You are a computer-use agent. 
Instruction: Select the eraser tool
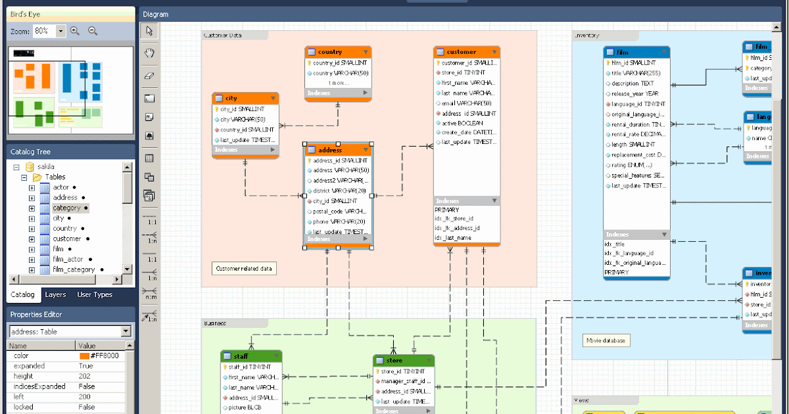(149, 76)
